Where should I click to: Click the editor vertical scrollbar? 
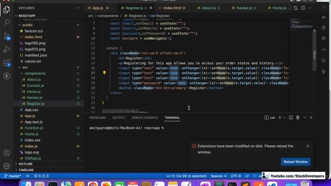click(314, 50)
